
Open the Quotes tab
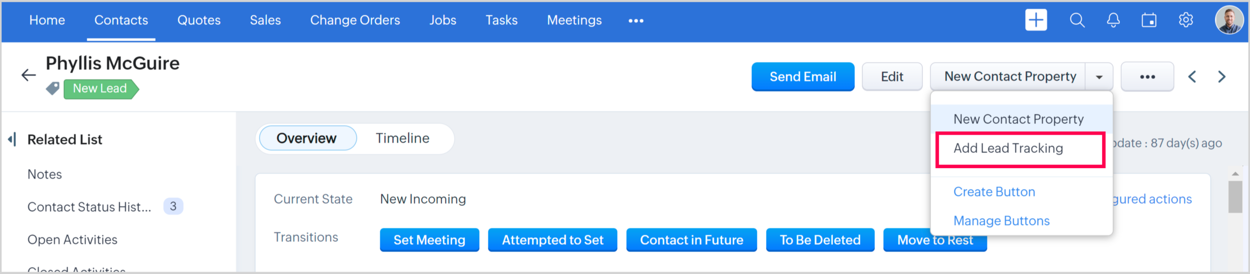coord(199,20)
